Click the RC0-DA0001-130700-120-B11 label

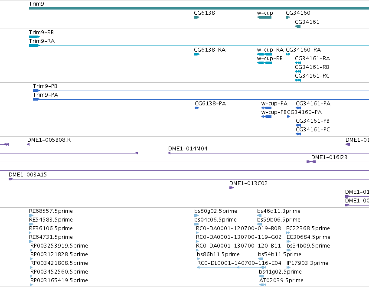tap(238, 246)
